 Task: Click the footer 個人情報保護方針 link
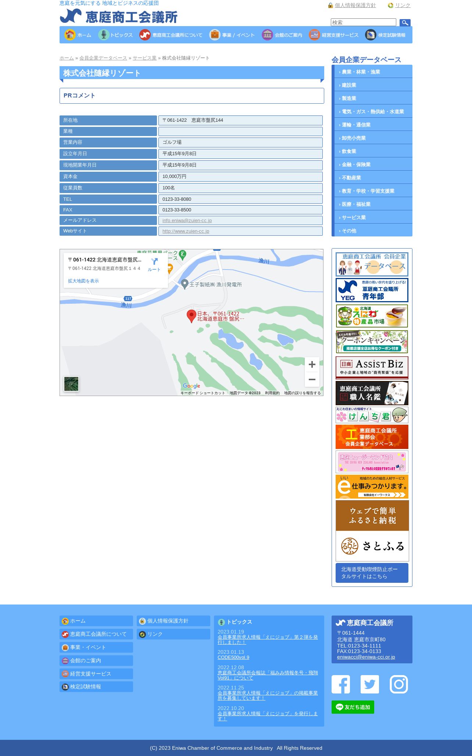coord(174,621)
